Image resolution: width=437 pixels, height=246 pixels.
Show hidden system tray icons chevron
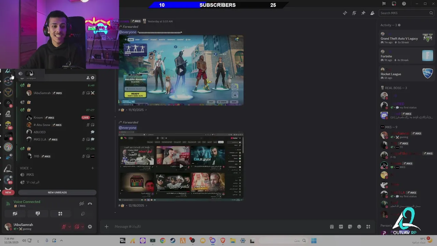coord(61,241)
